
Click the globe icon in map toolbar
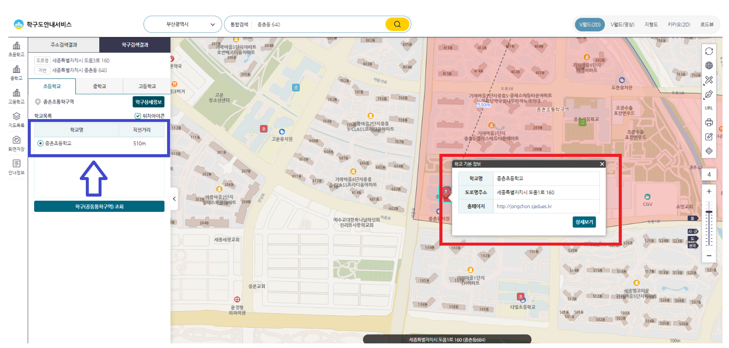point(709,66)
